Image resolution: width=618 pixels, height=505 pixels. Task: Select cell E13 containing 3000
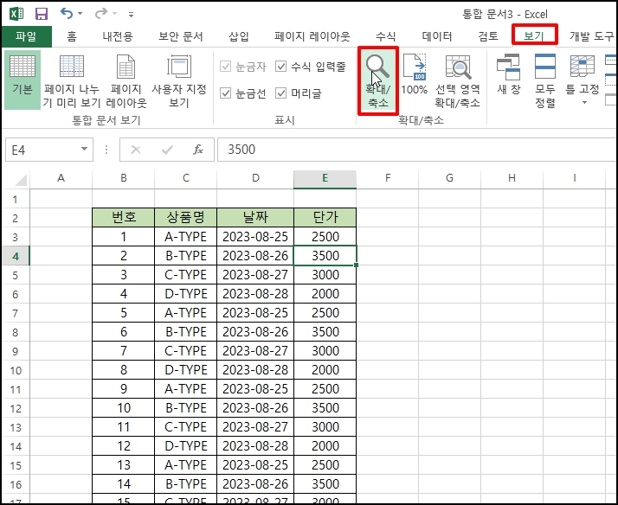coord(325,427)
